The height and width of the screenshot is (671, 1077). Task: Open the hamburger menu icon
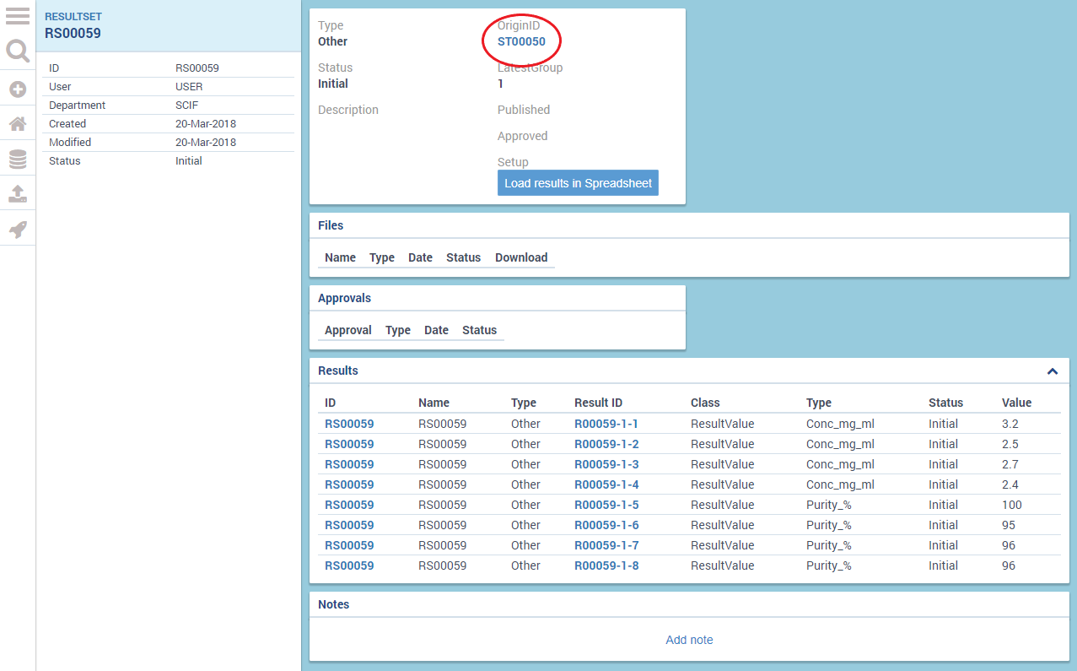click(18, 16)
